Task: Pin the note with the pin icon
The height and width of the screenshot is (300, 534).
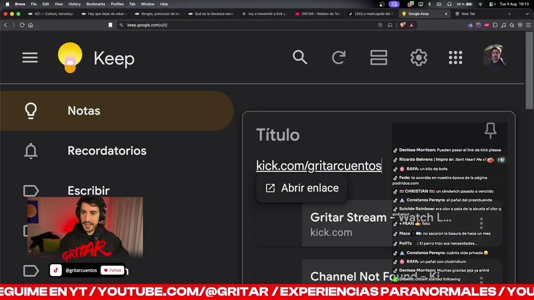Action: (x=491, y=131)
